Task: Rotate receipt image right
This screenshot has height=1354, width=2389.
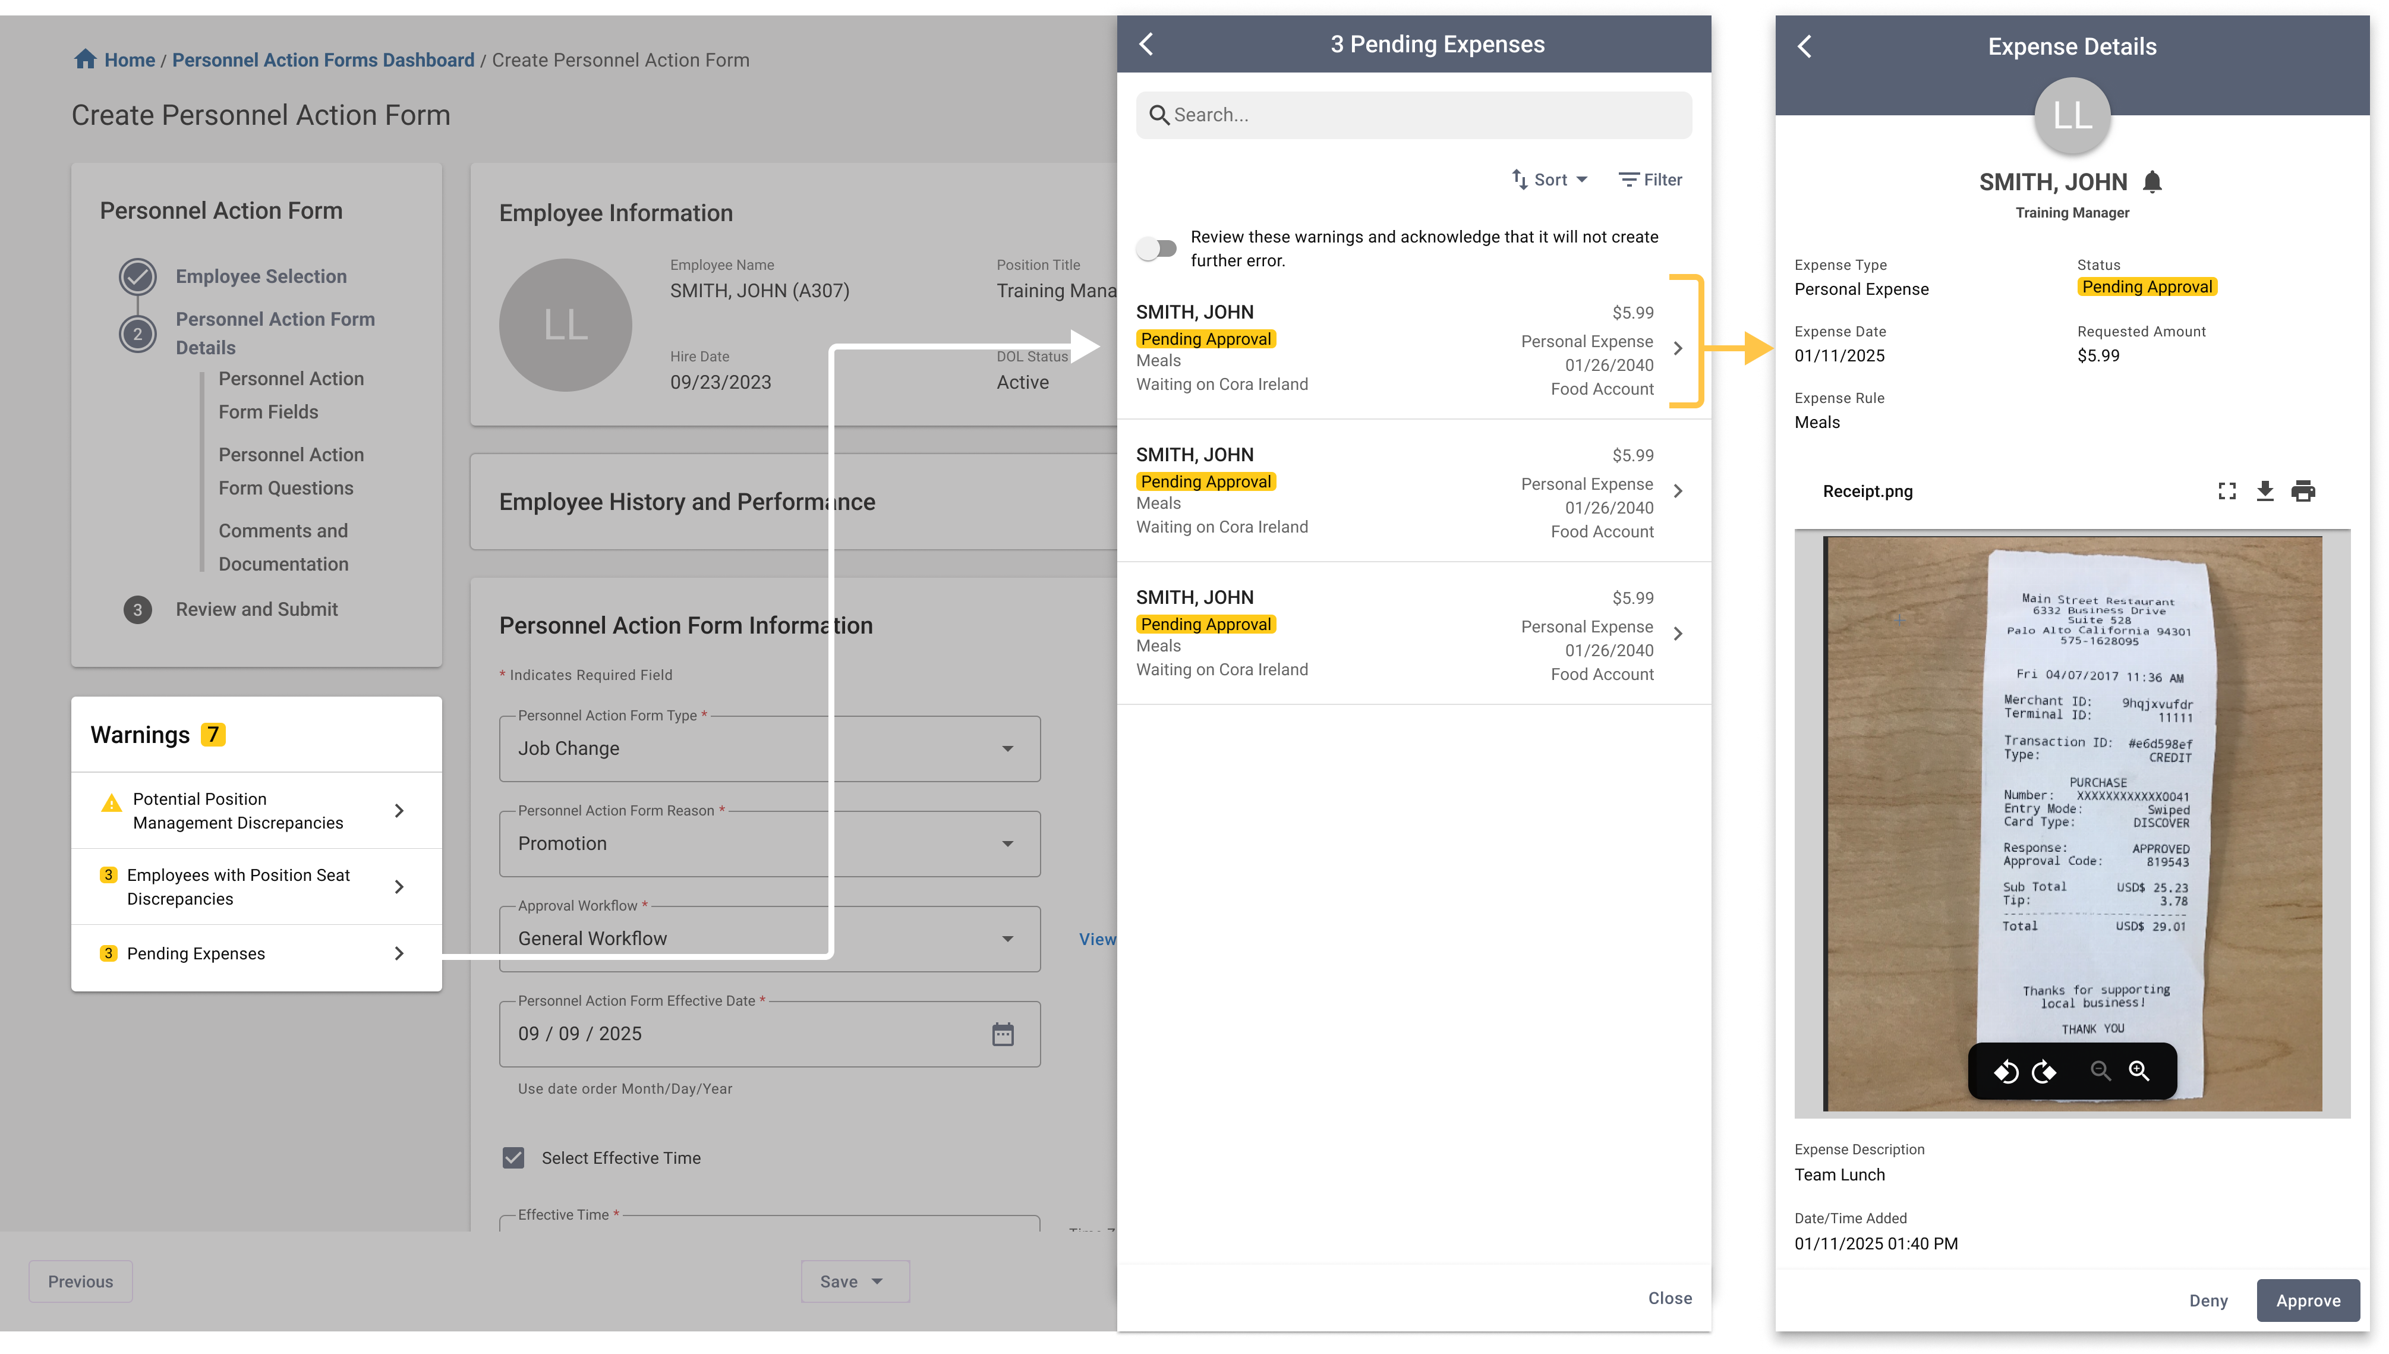Action: 2044,1071
